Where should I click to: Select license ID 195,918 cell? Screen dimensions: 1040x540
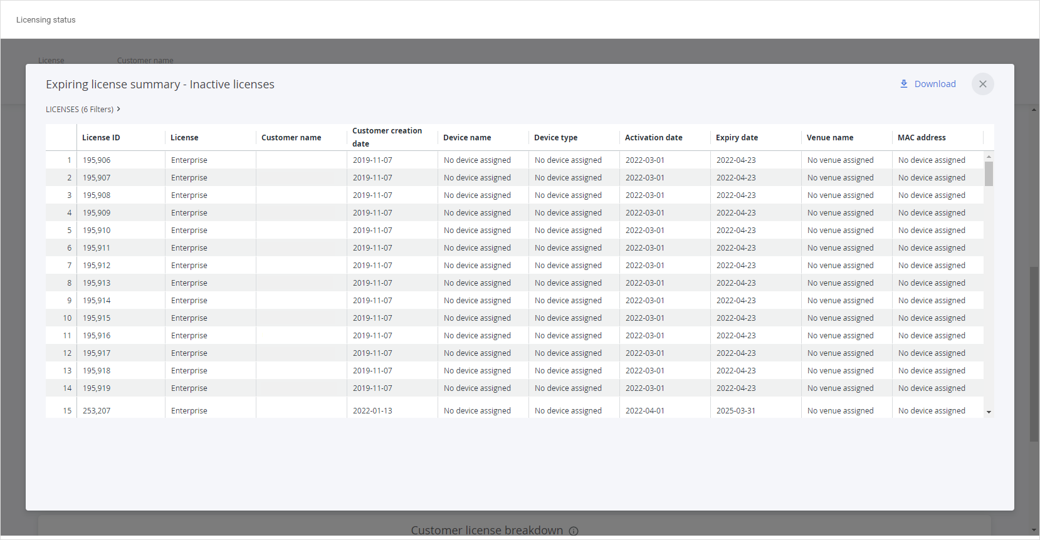pos(121,371)
